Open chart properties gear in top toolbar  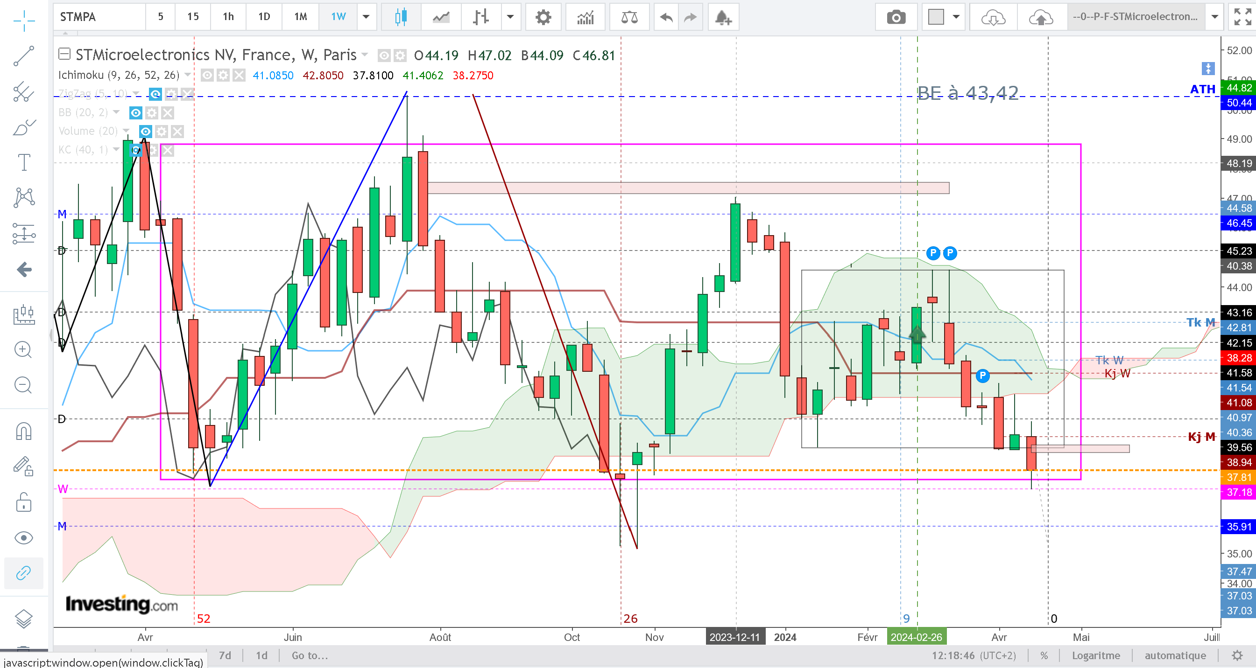click(543, 17)
